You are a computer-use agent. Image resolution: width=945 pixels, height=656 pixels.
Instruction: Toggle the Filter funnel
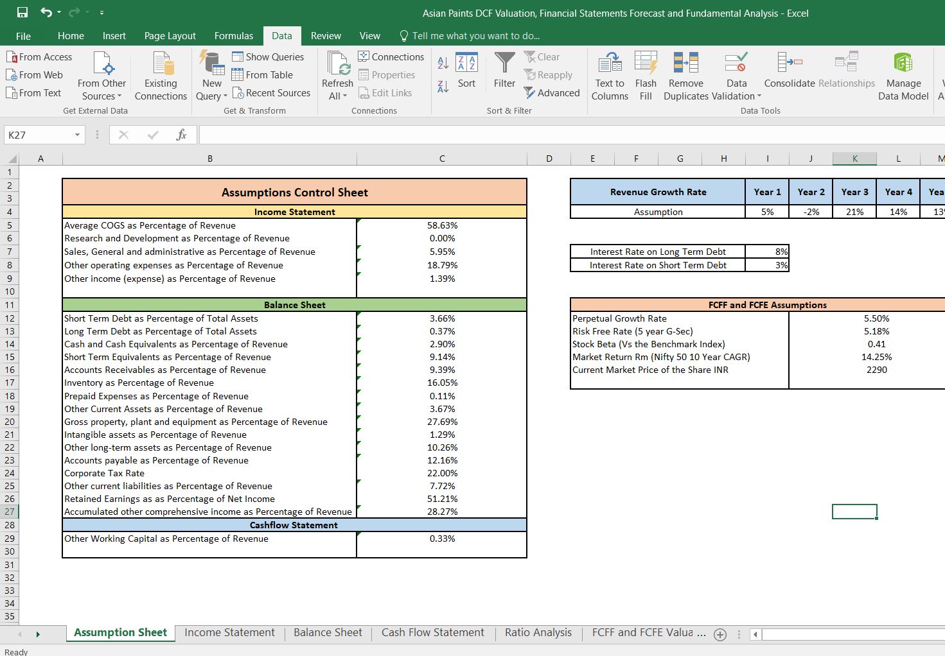[505, 71]
